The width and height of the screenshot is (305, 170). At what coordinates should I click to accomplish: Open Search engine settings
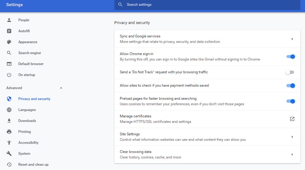(x=29, y=53)
